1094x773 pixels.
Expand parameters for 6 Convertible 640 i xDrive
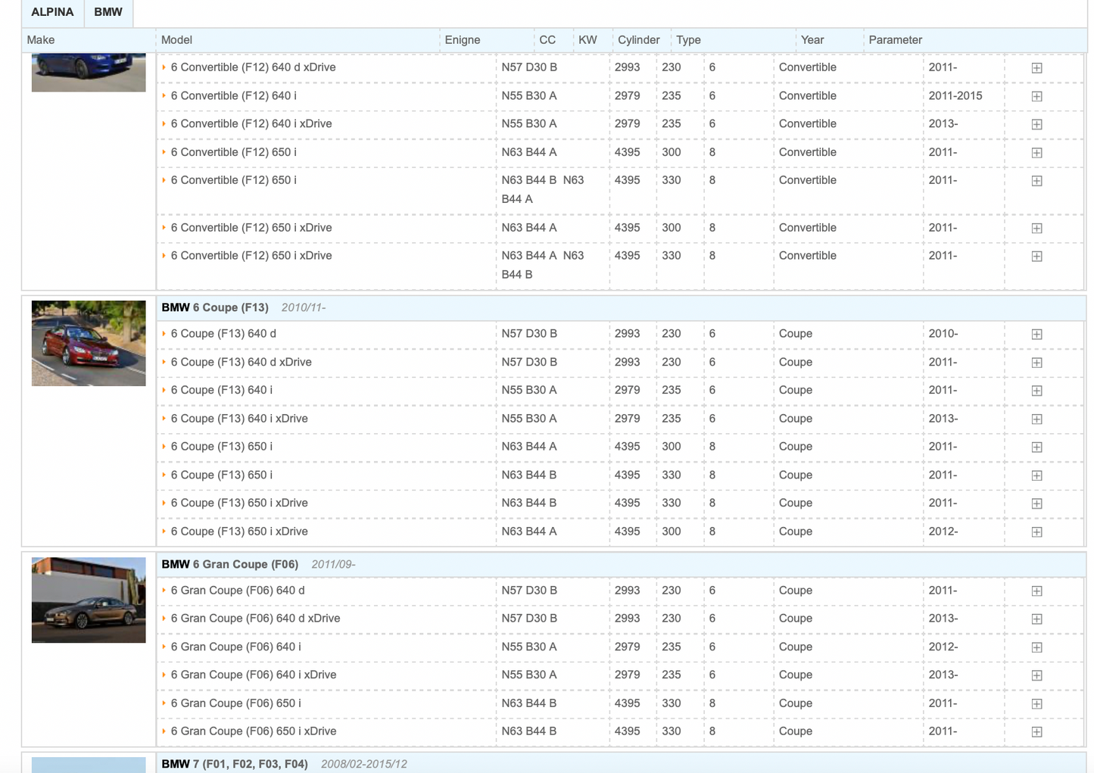[1036, 124]
